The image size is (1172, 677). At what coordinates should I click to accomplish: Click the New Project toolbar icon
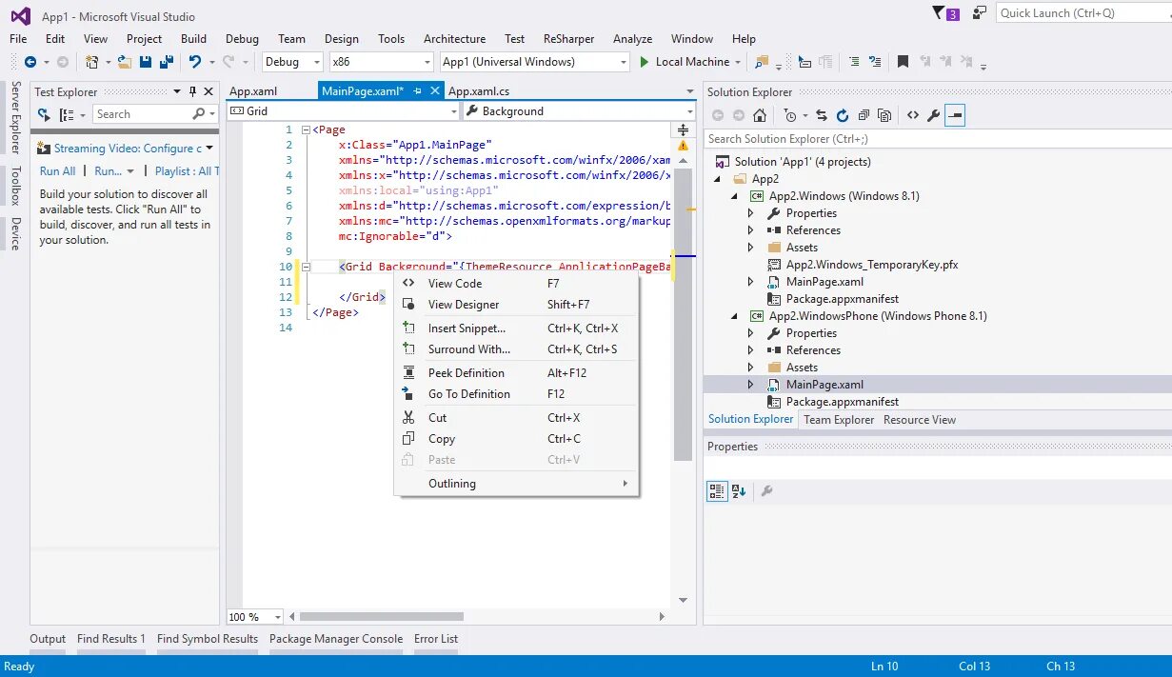[92, 62]
